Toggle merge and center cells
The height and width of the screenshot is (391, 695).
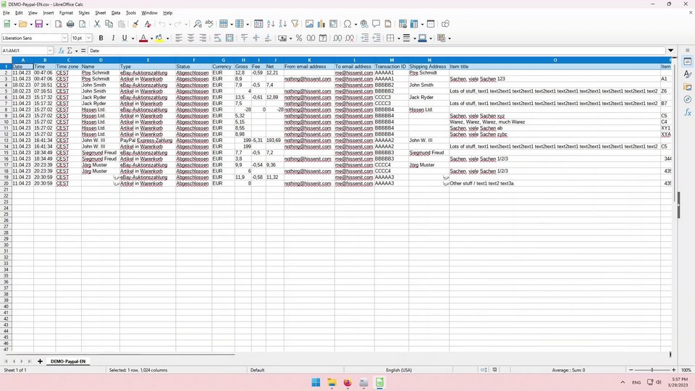tap(229, 38)
